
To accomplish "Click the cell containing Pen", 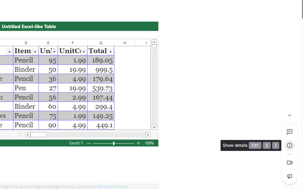I will coord(26,88).
